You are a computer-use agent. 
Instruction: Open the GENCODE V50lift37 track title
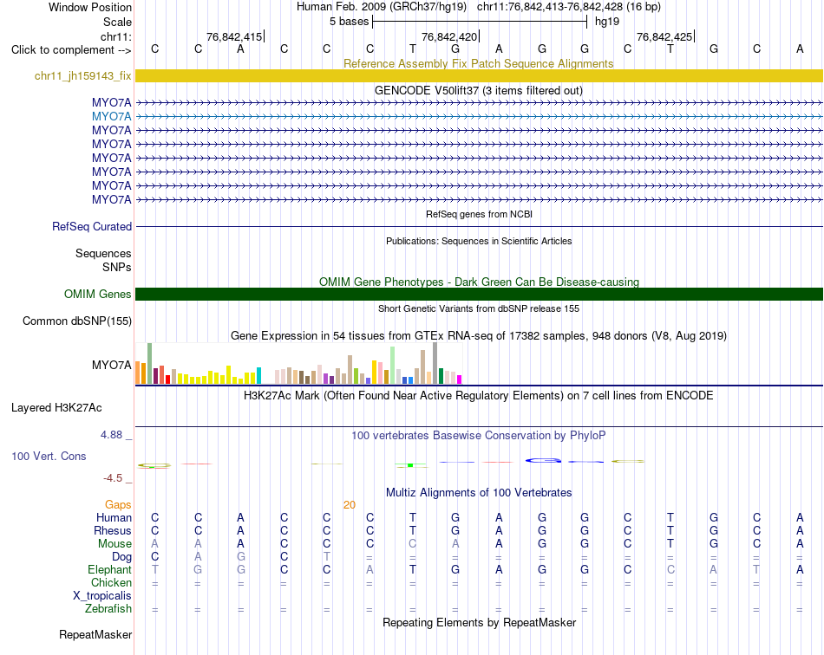pos(478,90)
